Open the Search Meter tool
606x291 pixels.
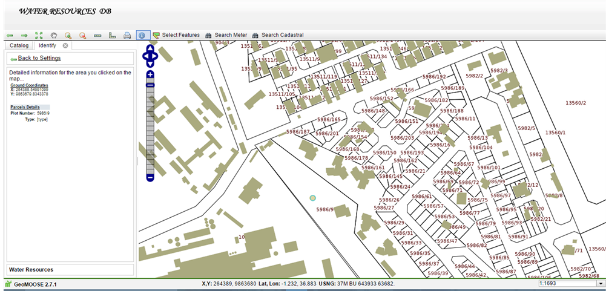pyautogui.click(x=226, y=35)
